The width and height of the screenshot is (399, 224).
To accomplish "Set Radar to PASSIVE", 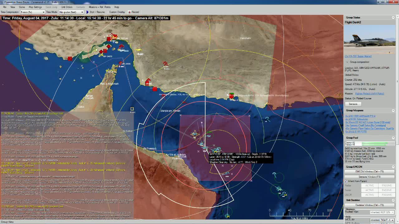I will pyautogui.click(x=387, y=185).
